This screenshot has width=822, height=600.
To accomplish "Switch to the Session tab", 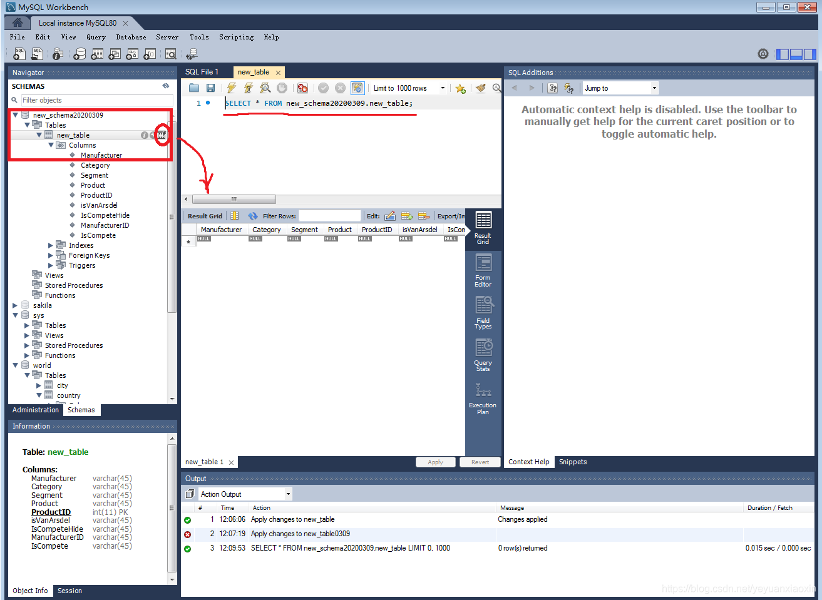I will pyautogui.click(x=69, y=591).
